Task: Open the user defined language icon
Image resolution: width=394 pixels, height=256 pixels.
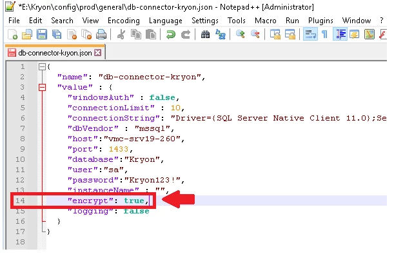Action: click(x=354, y=34)
